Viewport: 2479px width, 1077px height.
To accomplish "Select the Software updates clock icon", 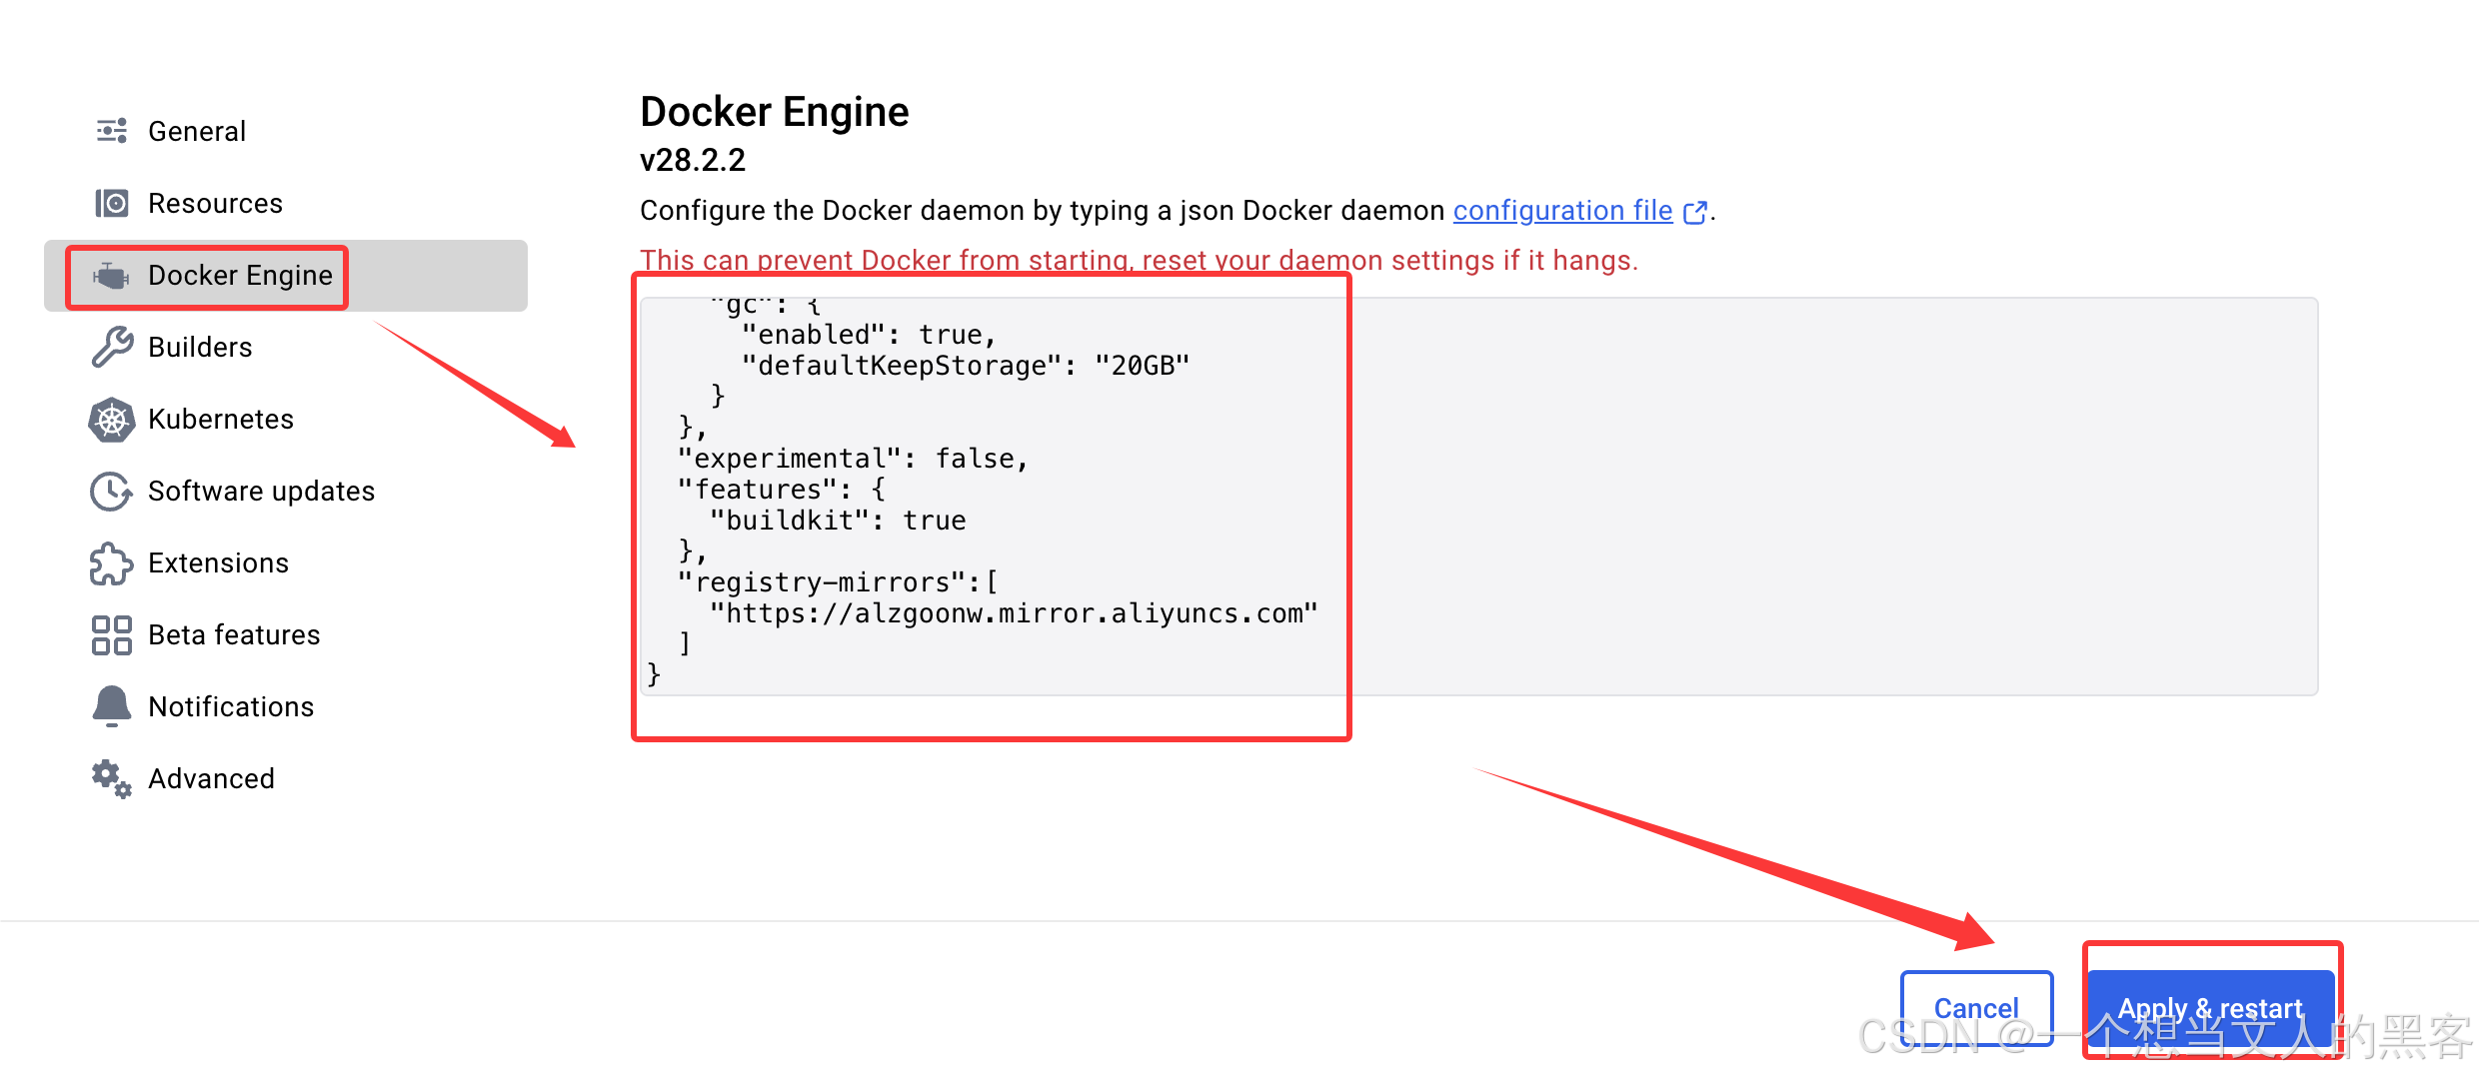I will pos(111,491).
